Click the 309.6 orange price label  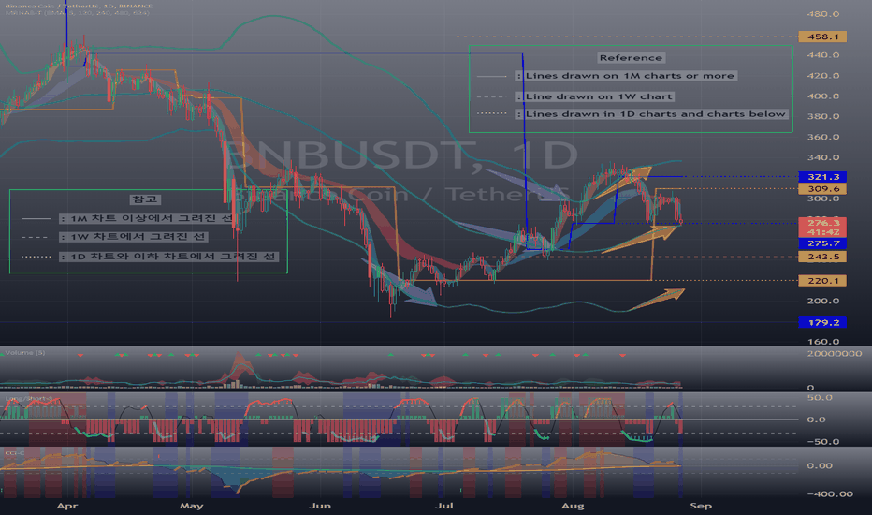click(x=822, y=189)
